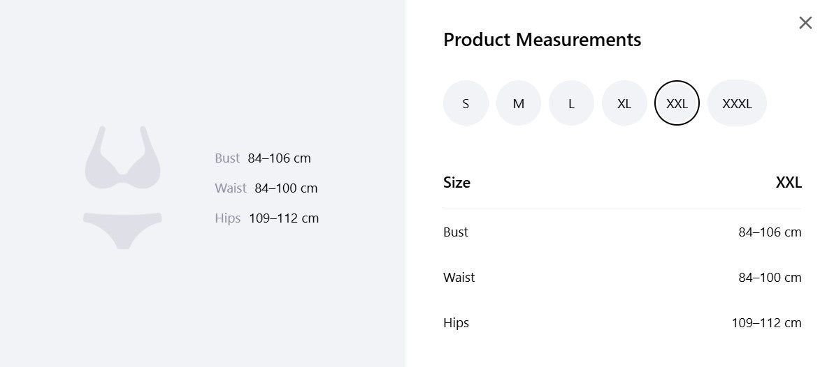
Task: Click the XXL header value in table
Action: click(789, 183)
